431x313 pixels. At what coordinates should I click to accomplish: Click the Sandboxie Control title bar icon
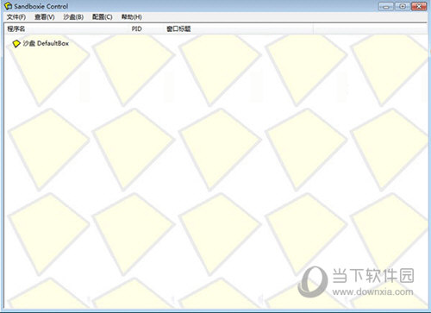[8, 6]
